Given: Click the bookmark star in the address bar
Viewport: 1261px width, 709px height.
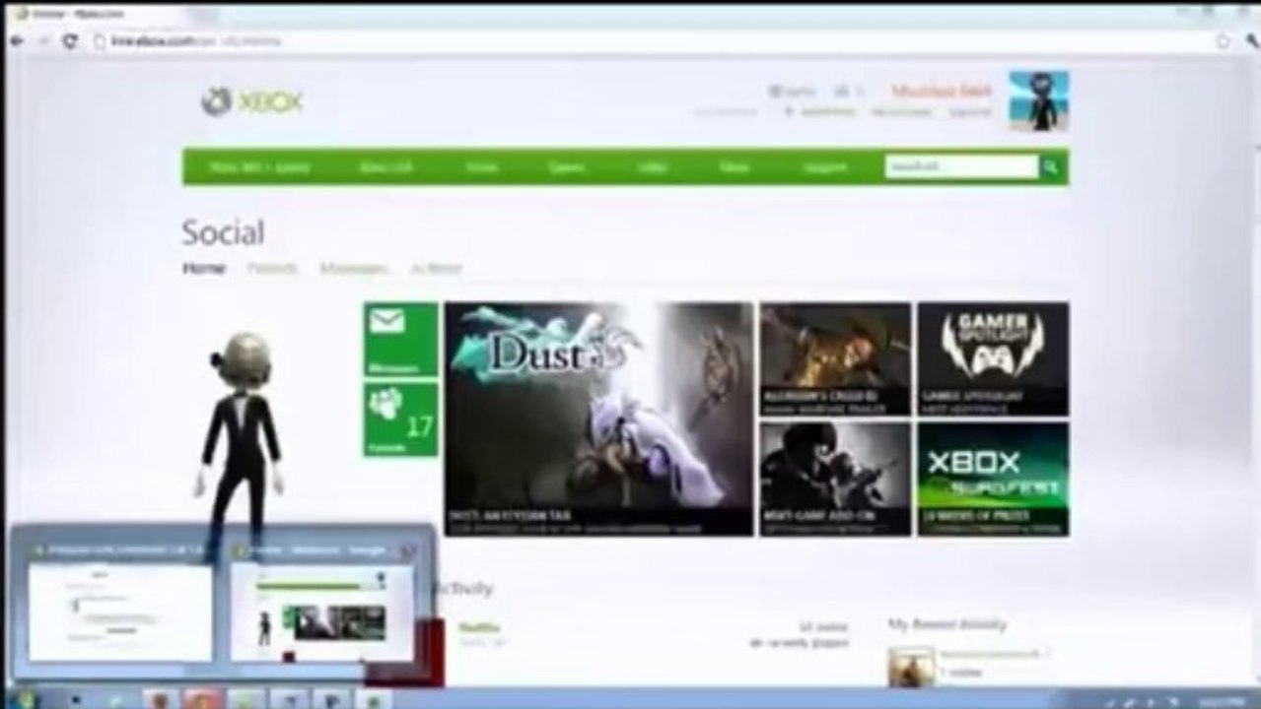Looking at the screenshot, I should click(x=1224, y=41).
